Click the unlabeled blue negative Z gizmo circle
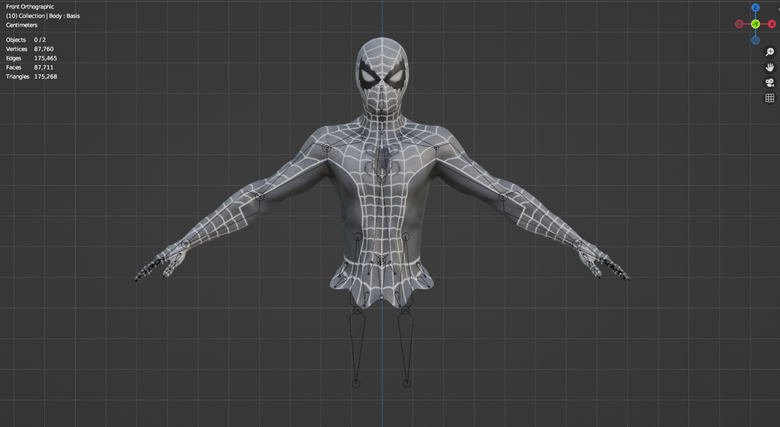Viewport: 780px width, 427px height. [755, 40]
